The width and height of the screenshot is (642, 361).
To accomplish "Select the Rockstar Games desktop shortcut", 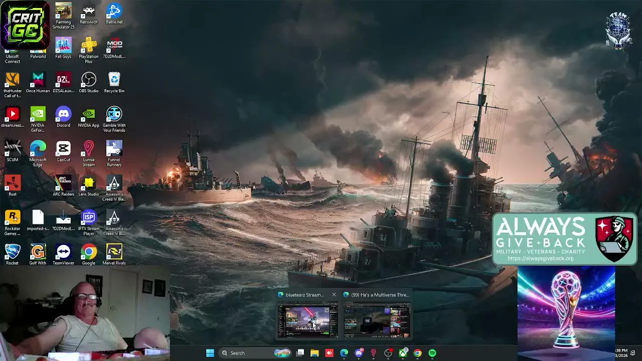I will click(x=13, y=223).
